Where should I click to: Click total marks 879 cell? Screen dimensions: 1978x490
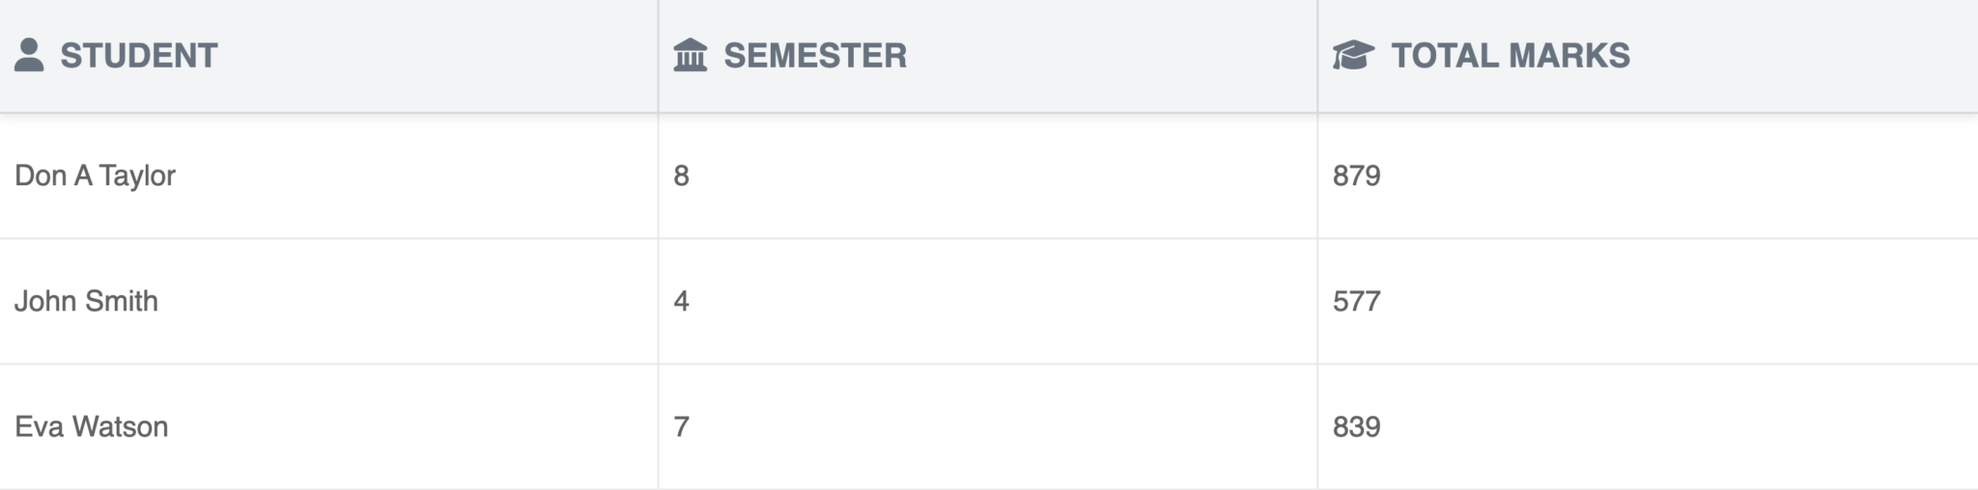pos(1648,176)
